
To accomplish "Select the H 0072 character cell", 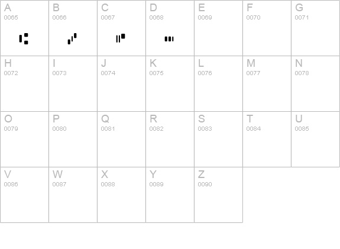I will 24,84.
